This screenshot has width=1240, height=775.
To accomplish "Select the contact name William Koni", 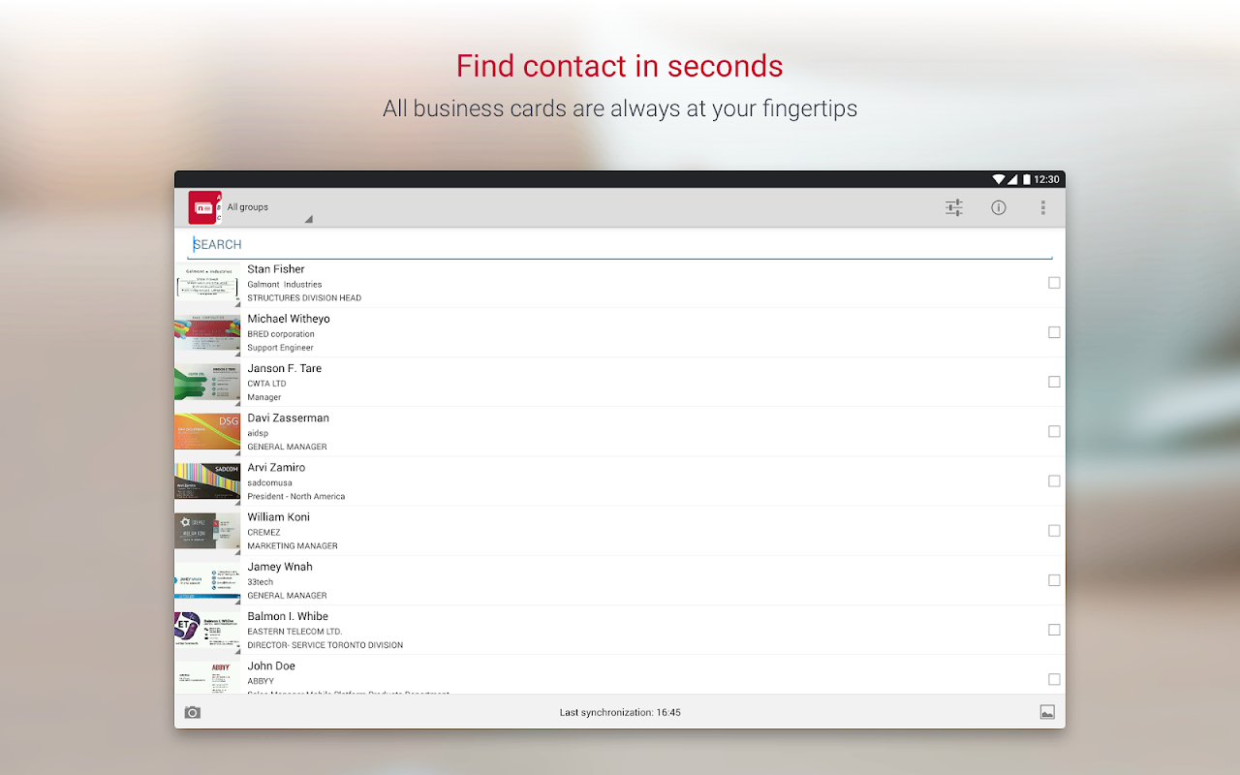I will [x=279, y=517].
